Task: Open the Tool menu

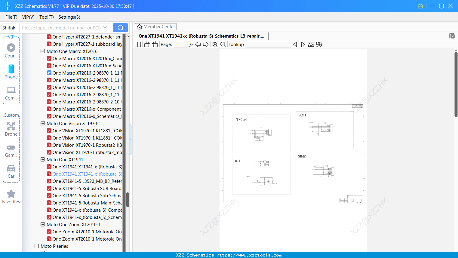Action: [46, 17]
